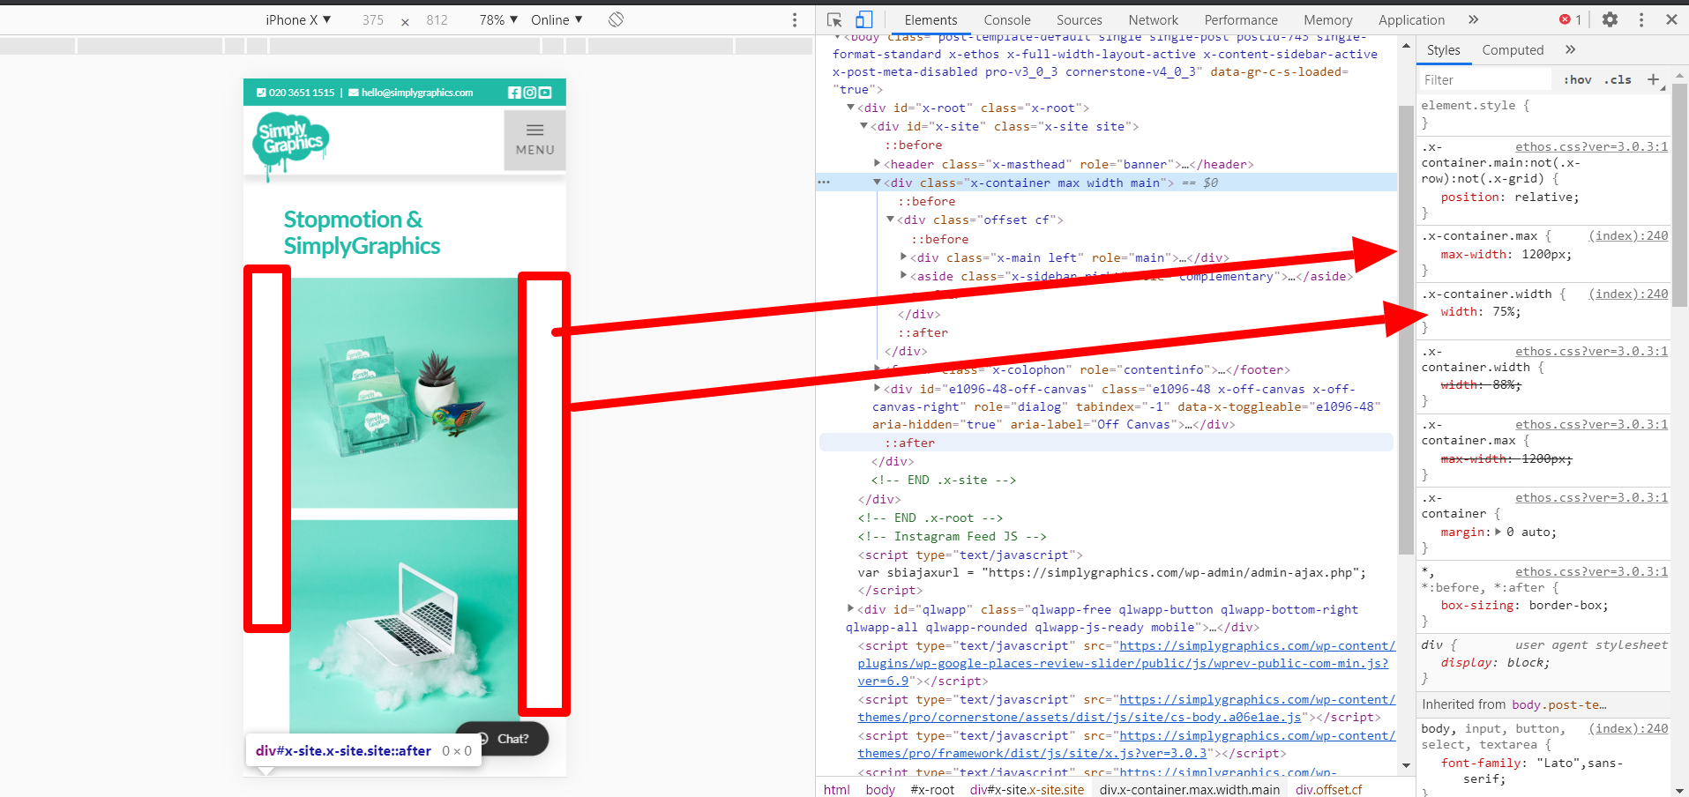Close the DevTools panel
The width and height of the screenshot is (1689, 797).
click(x=1671, y=19)
